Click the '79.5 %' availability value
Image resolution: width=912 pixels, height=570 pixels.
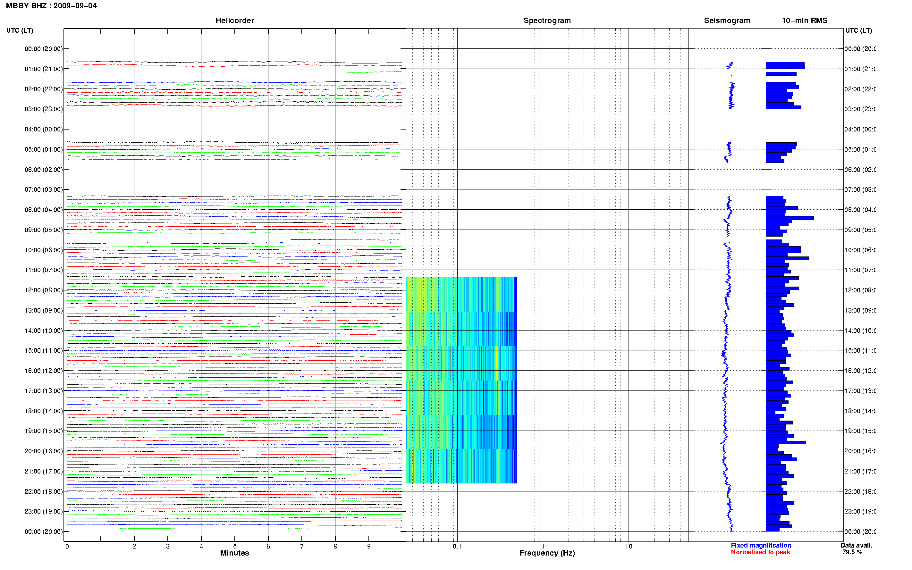[x=852, y=552]
